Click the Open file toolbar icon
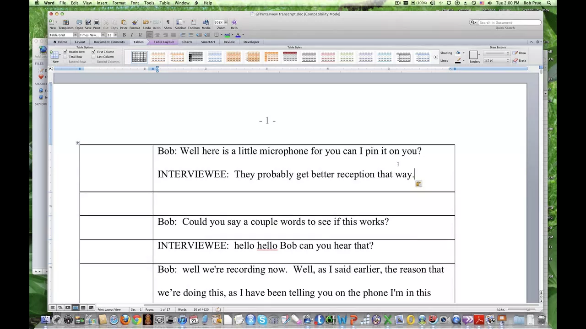The image size is (586, 329). 79,22
